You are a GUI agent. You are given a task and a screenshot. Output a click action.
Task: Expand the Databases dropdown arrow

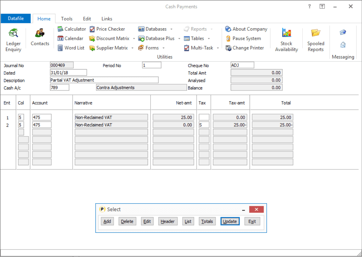click(171, 29)
